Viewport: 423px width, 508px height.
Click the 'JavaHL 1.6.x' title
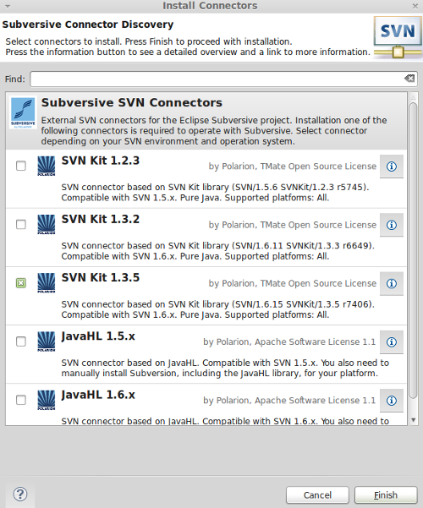(98, 395)
